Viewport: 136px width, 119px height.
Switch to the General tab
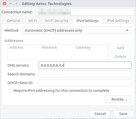pos(14,21)
